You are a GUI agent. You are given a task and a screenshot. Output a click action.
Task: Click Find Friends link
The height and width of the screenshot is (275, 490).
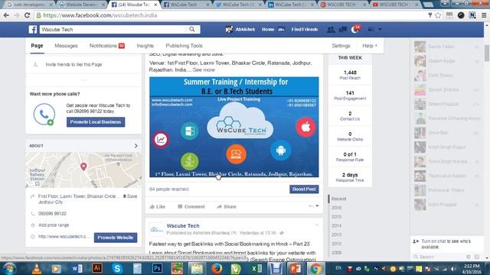point(305,29)
